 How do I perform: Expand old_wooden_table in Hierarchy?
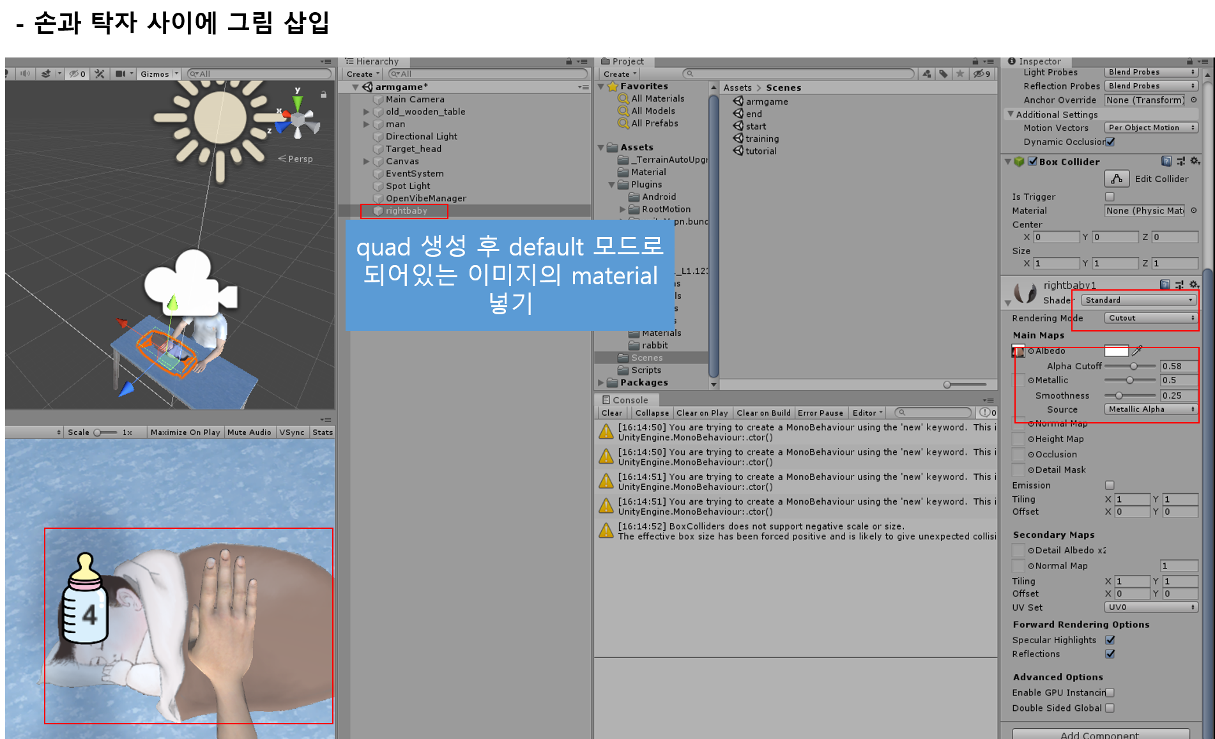[x=367, y=112]
